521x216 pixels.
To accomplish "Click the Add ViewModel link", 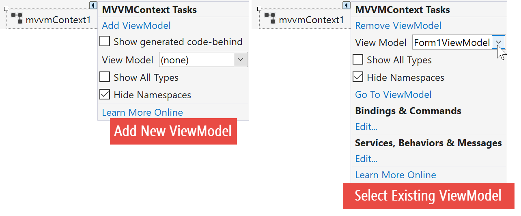I will (136, 26).
